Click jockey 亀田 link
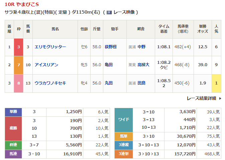Image resolution: width=225 pixels, height=160 pixels. pyautogui.click(x=109, y=65)
